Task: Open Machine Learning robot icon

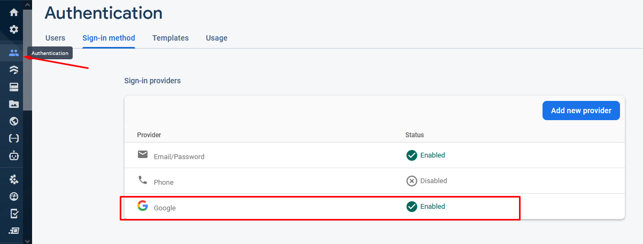Action: [14, 156]
